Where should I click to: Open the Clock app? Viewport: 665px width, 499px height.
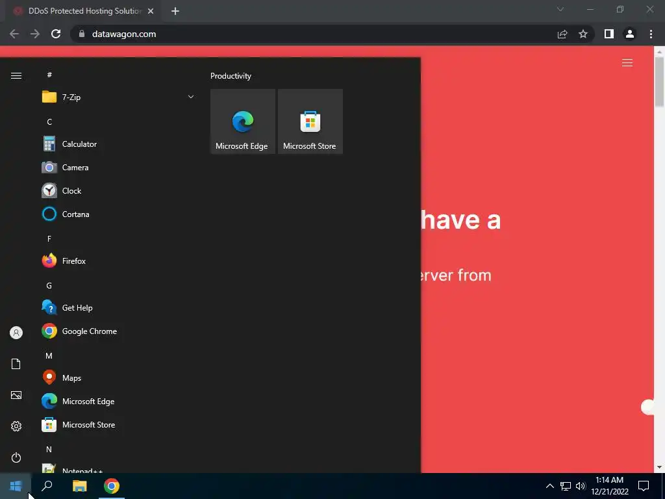[x=118, y=190]
